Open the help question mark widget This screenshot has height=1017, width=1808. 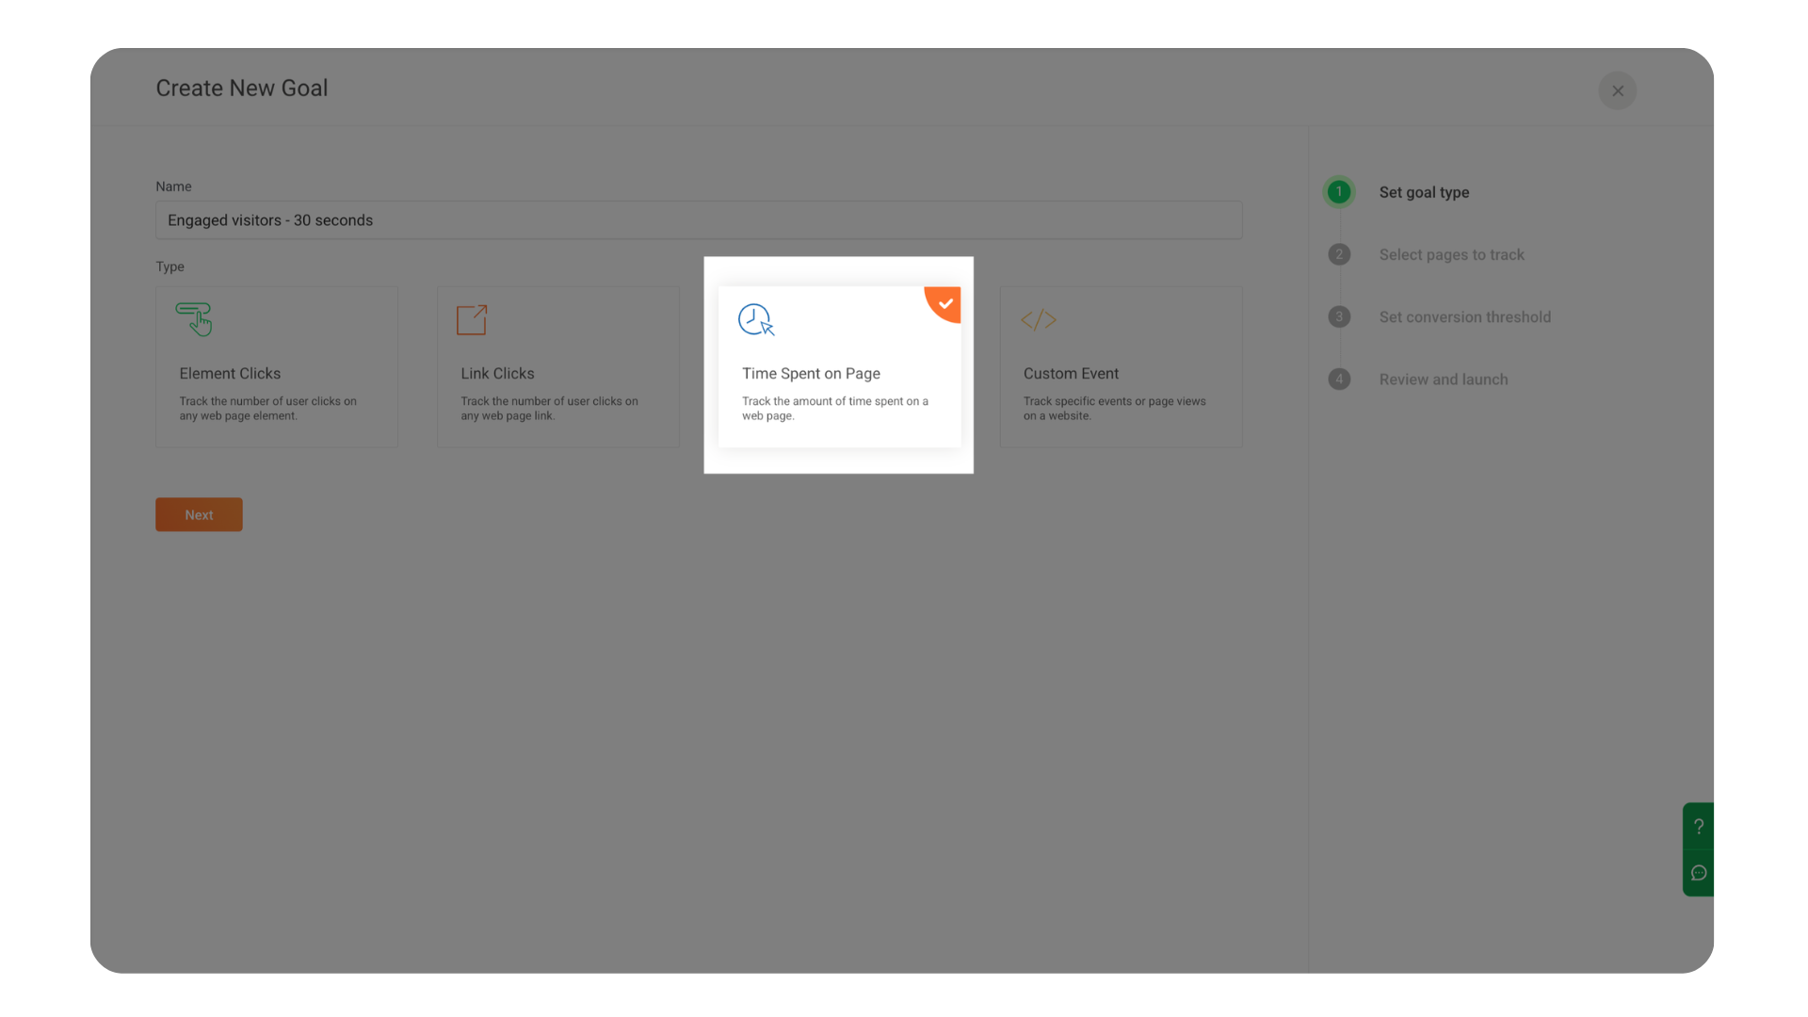pyautogui.click(x=1699, y=826)
